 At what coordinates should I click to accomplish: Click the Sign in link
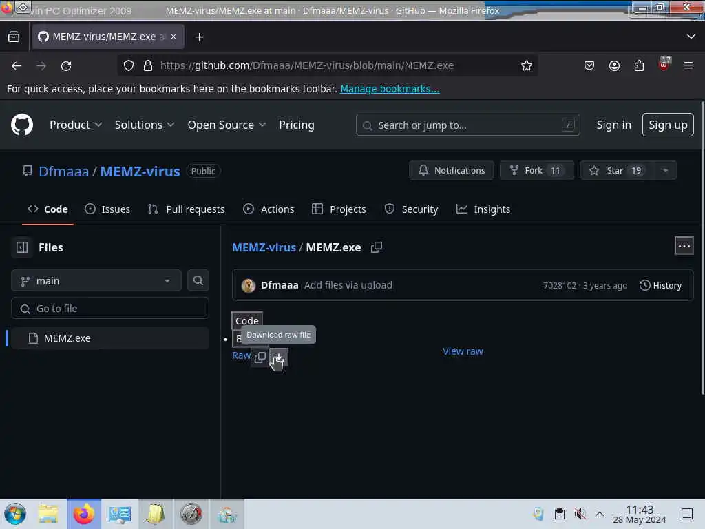point(613,125)
